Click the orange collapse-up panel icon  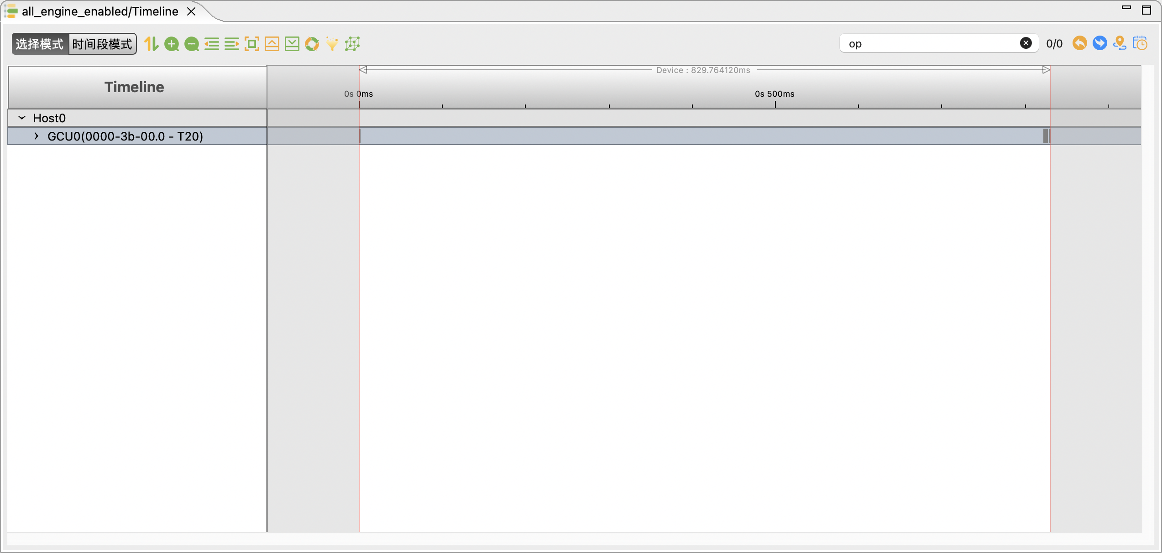(272, 44)
